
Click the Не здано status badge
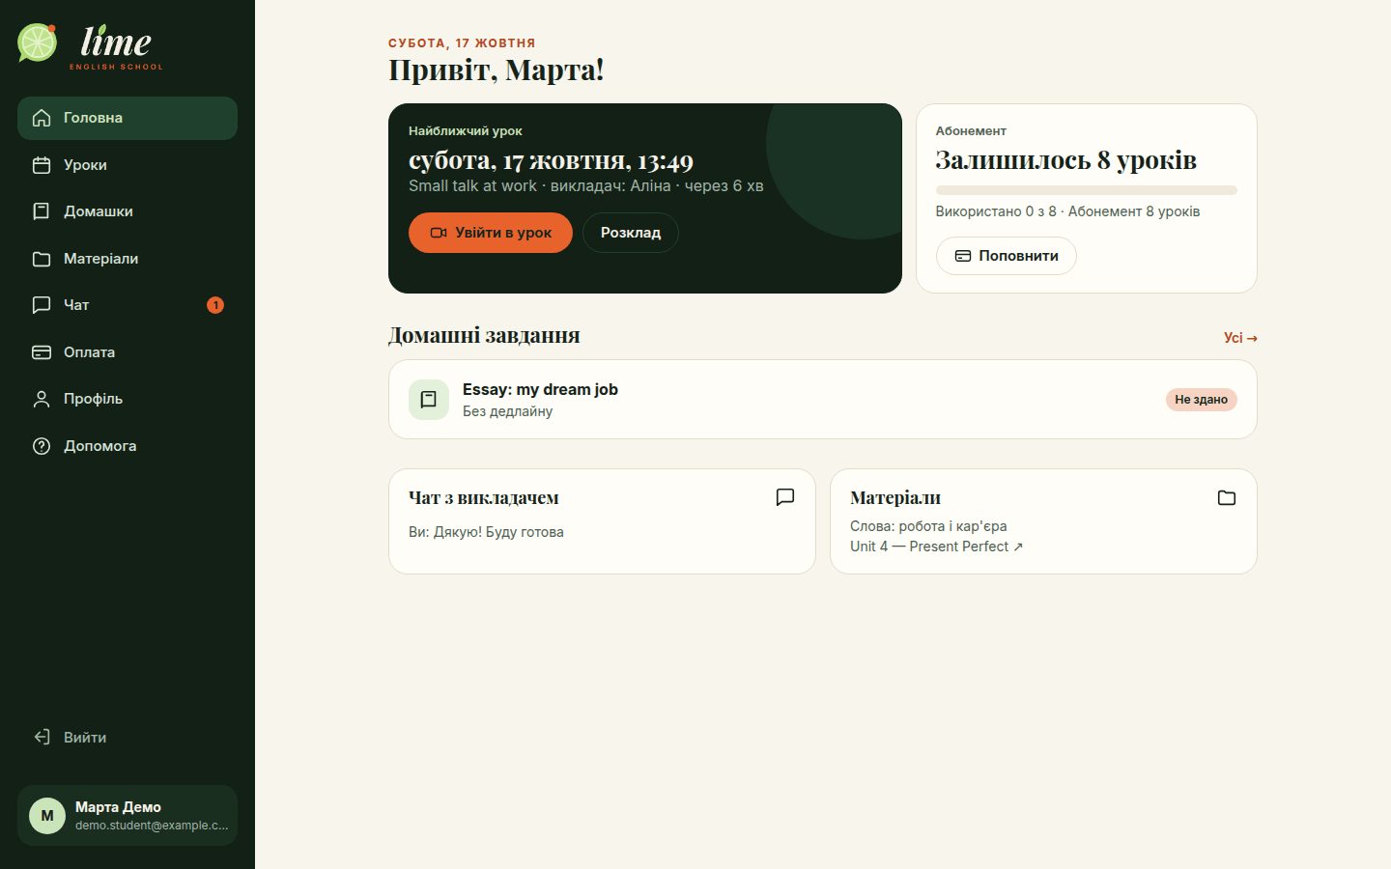pos(1202,400)
